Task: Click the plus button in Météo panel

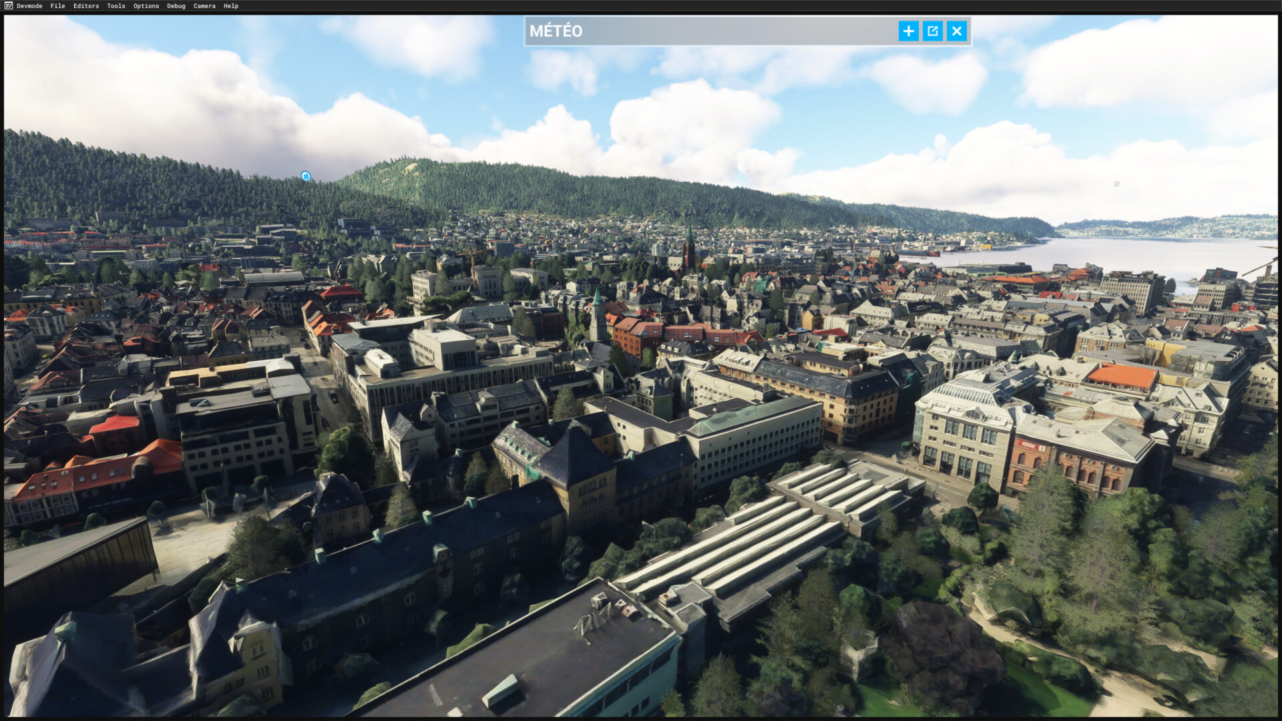Action: [908, 31]
